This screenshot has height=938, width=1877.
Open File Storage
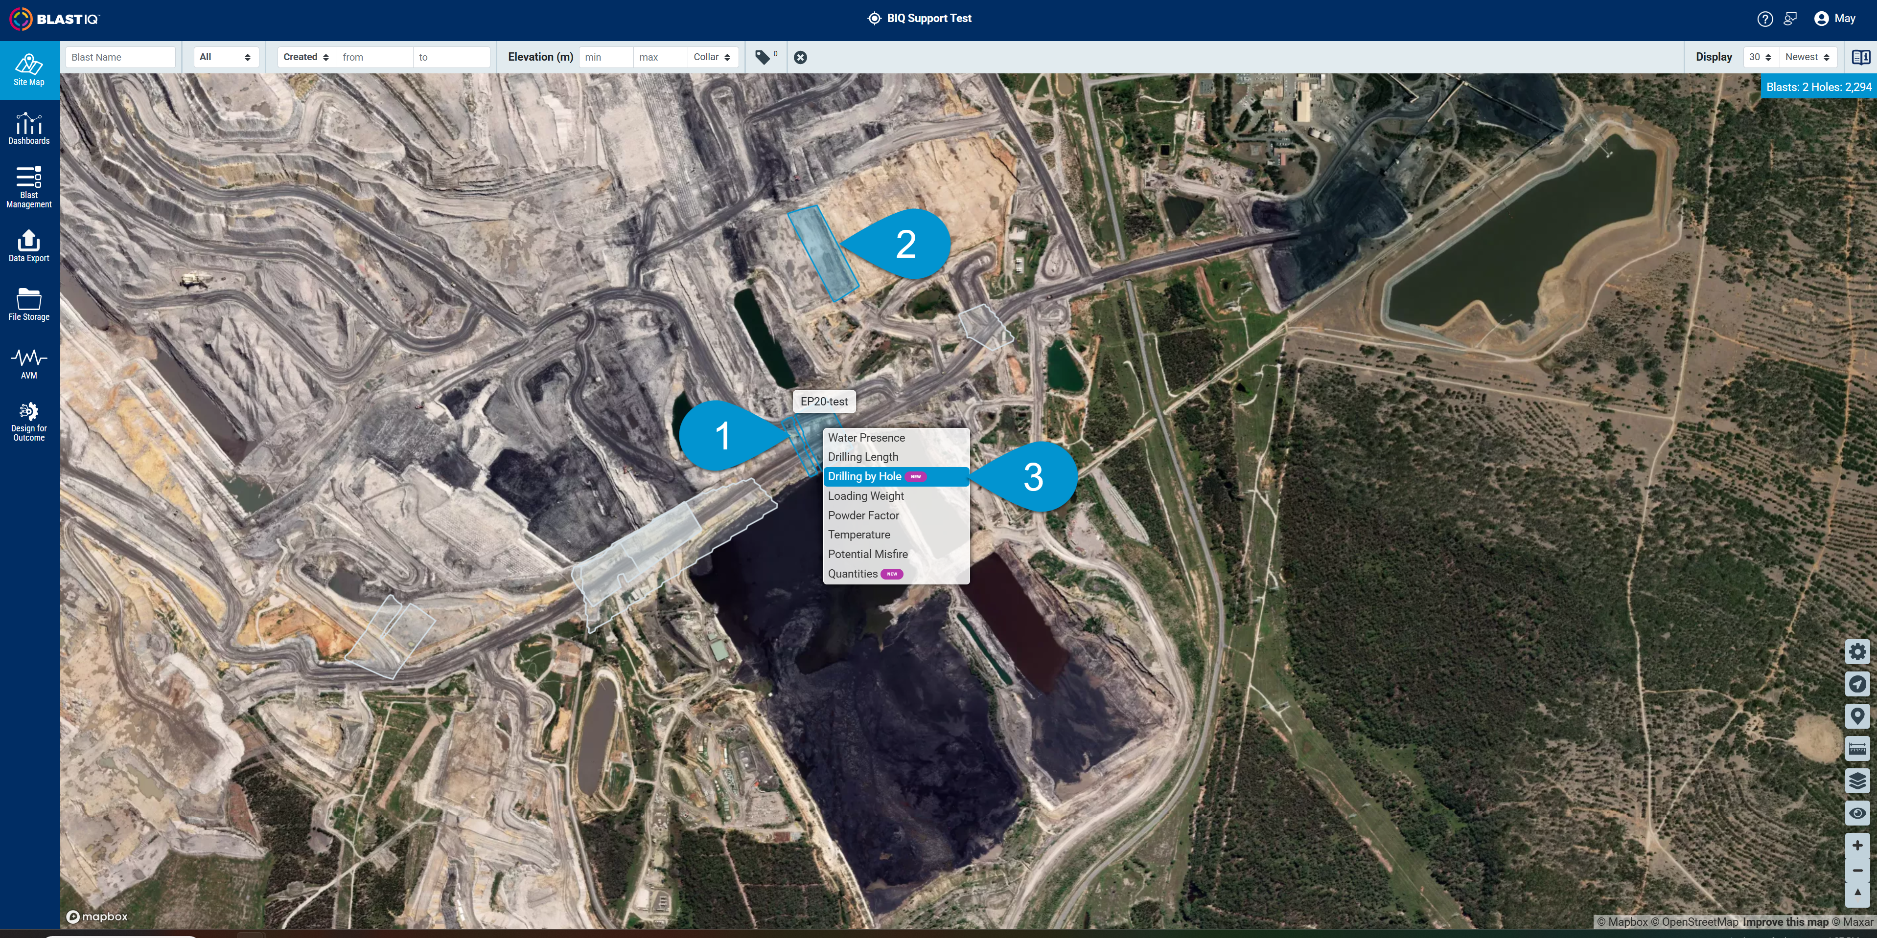tap(29, 304)
